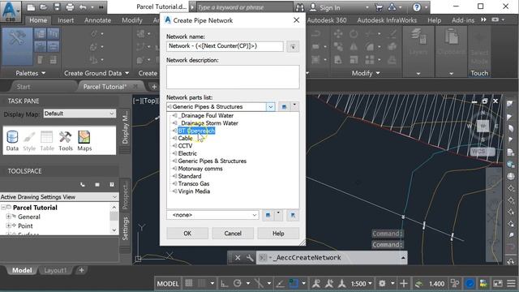The image size is (519, 292).
Task: Click Help in Create Pipe Network dialog
Action: coord(278,234)
